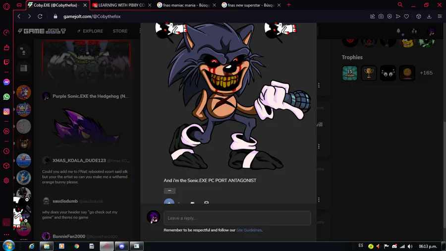Open Game Jolt account avatar menu
446x251 pixels.
click(432, 31)
